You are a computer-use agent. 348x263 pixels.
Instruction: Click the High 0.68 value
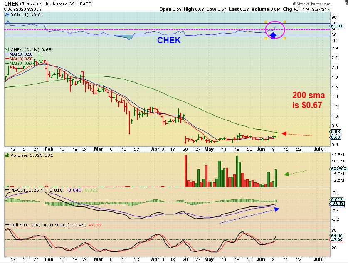click(194, 9)
